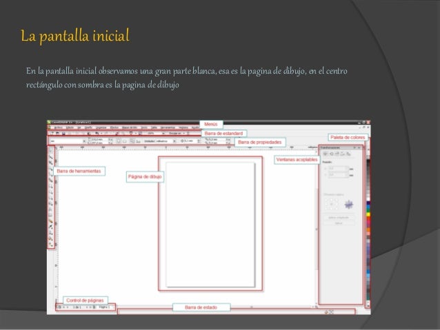440x330 pixels.
Task: Close the Transformación docker
Action: pos(359,147)
